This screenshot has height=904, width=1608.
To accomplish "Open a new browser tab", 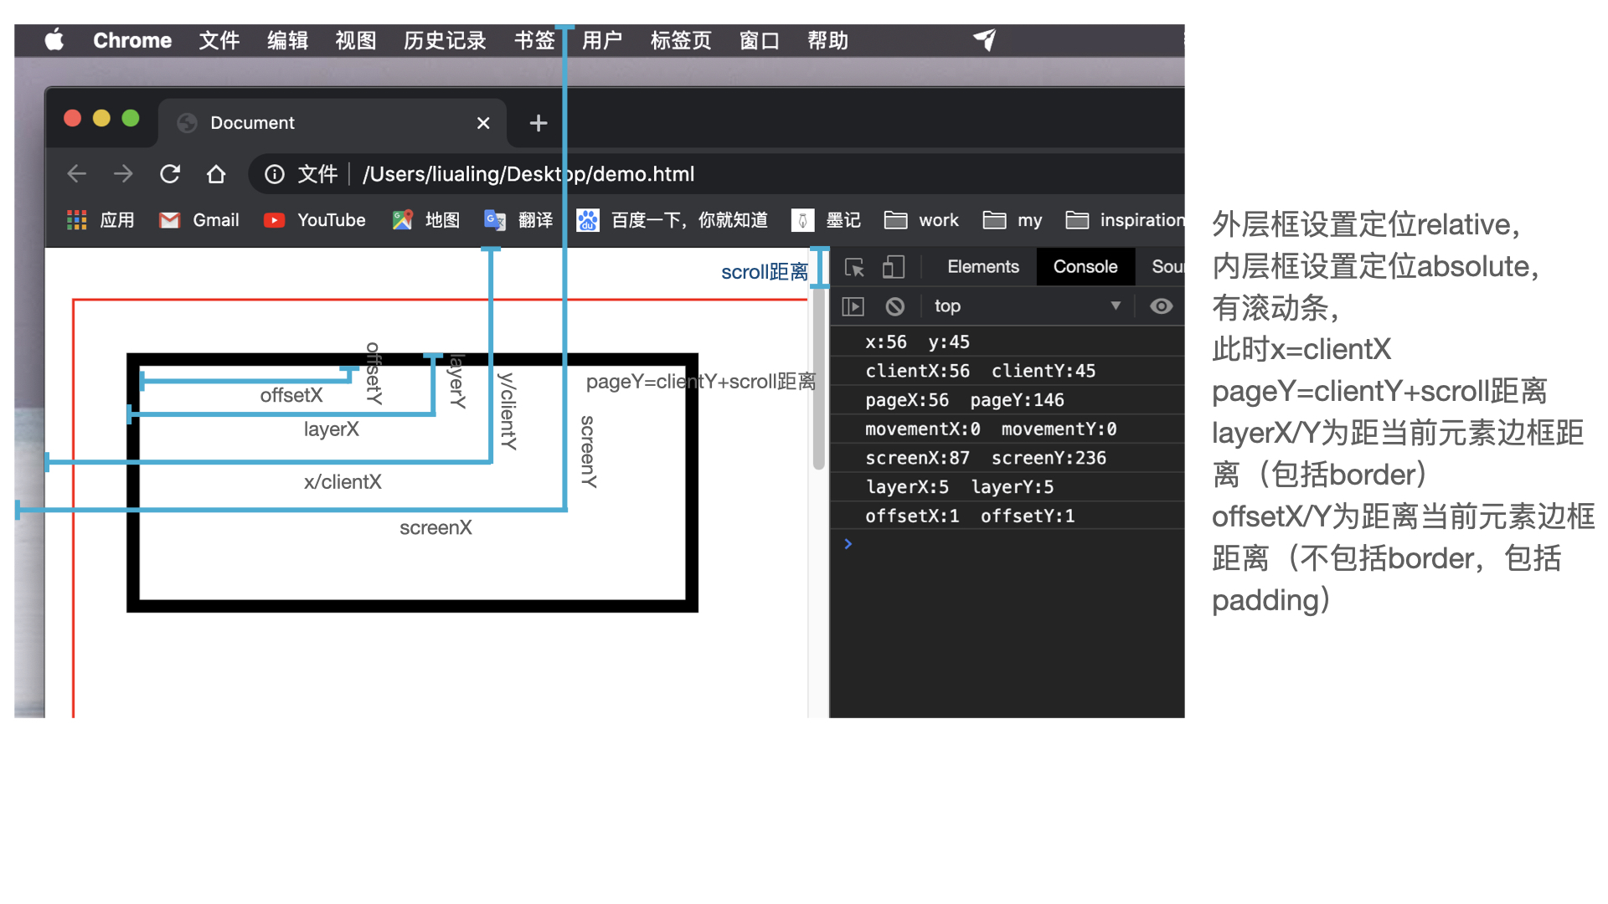I will [x=537, y=122].
